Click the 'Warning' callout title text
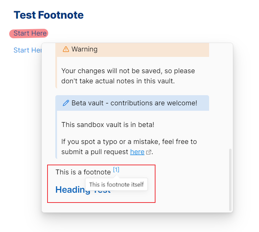Screen dimensions: 259x232 click(x=85, y=49)
